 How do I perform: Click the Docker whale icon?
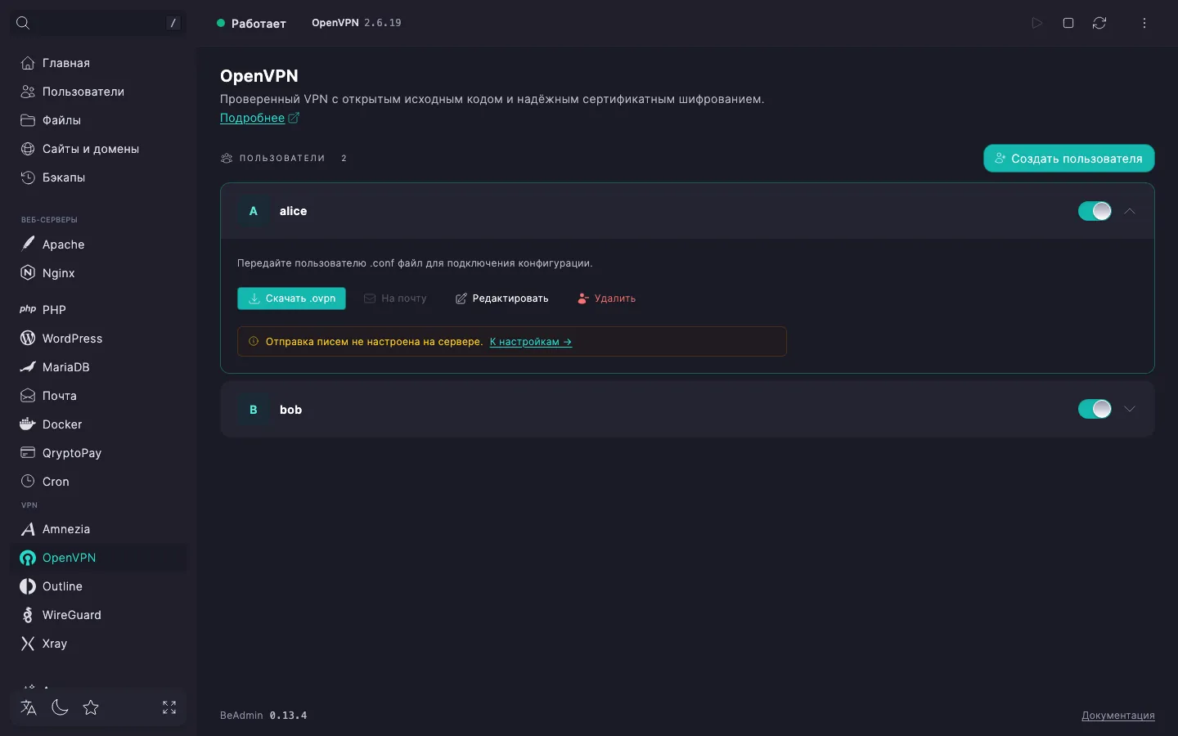(x=28, y=424)
